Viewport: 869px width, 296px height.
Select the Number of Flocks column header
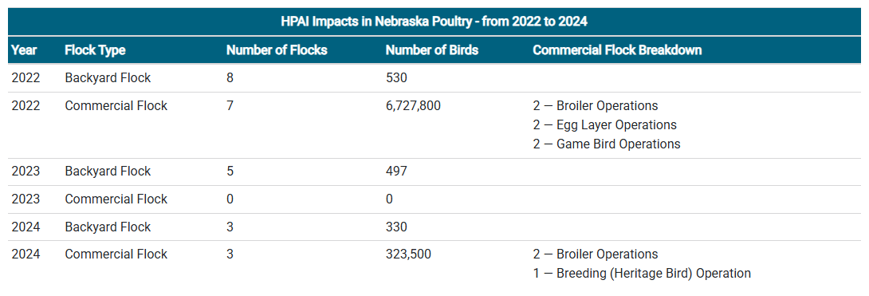pyautogui.click(x=277, y=50)
